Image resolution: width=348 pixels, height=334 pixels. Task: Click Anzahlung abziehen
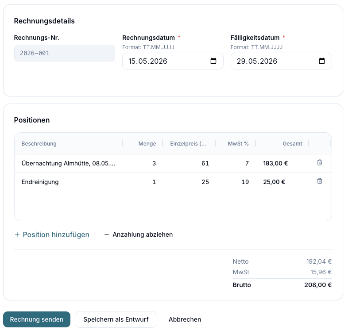click(x=139, y=234)
